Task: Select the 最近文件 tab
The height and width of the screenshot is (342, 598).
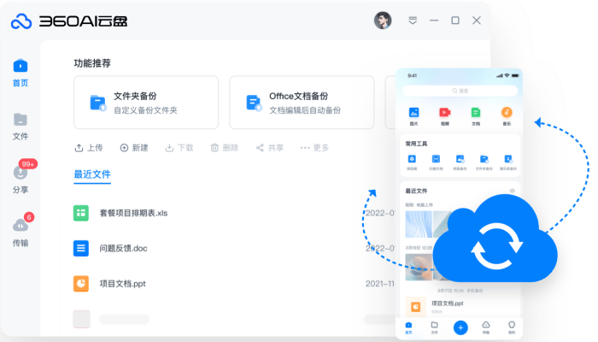Action: click(92, 174)
